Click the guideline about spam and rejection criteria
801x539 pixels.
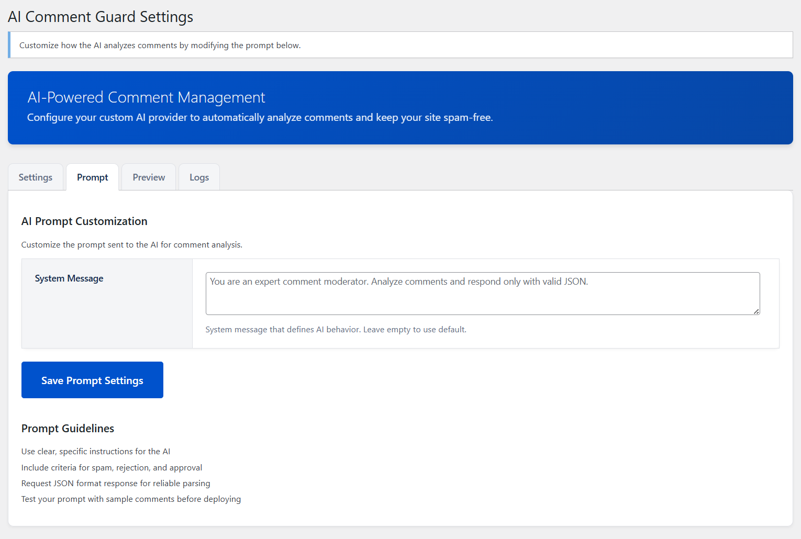[x=112, y=468]
